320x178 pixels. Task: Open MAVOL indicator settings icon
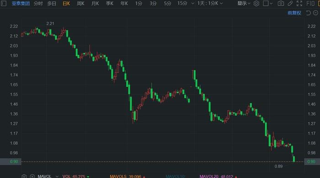(x=24, y=176)
